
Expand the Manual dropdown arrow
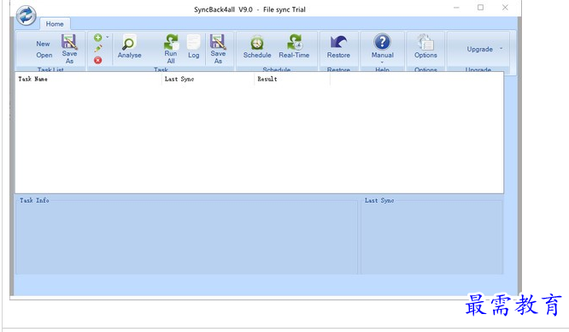(382, 62)
